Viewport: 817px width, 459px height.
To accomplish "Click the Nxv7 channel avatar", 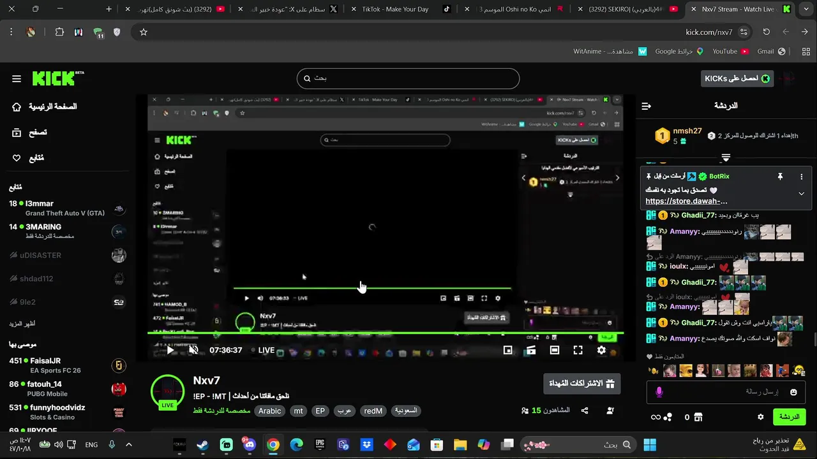I will pyautogui.click(x=167, y=391).
